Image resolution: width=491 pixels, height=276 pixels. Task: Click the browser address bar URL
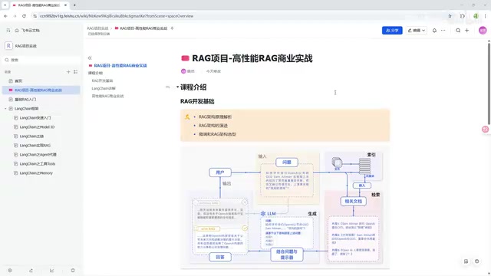pyautogui.click(x=117, y=16)
